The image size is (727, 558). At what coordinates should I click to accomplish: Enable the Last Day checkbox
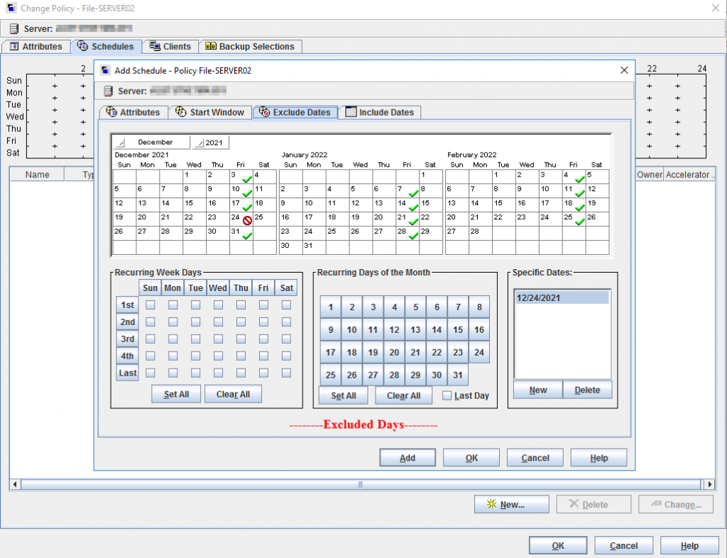447,395
